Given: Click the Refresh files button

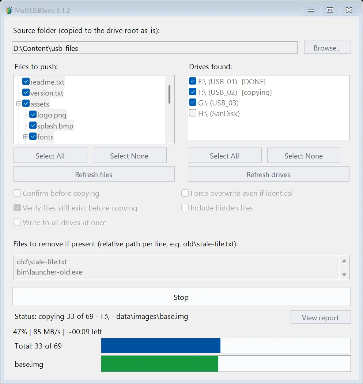Looking at the screenshot, I should point(94,174).
